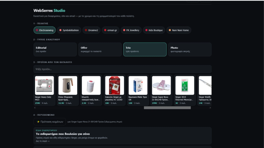
Task: Click the '259€' price of Singer Heavy Duty
Action: (37, 103)
